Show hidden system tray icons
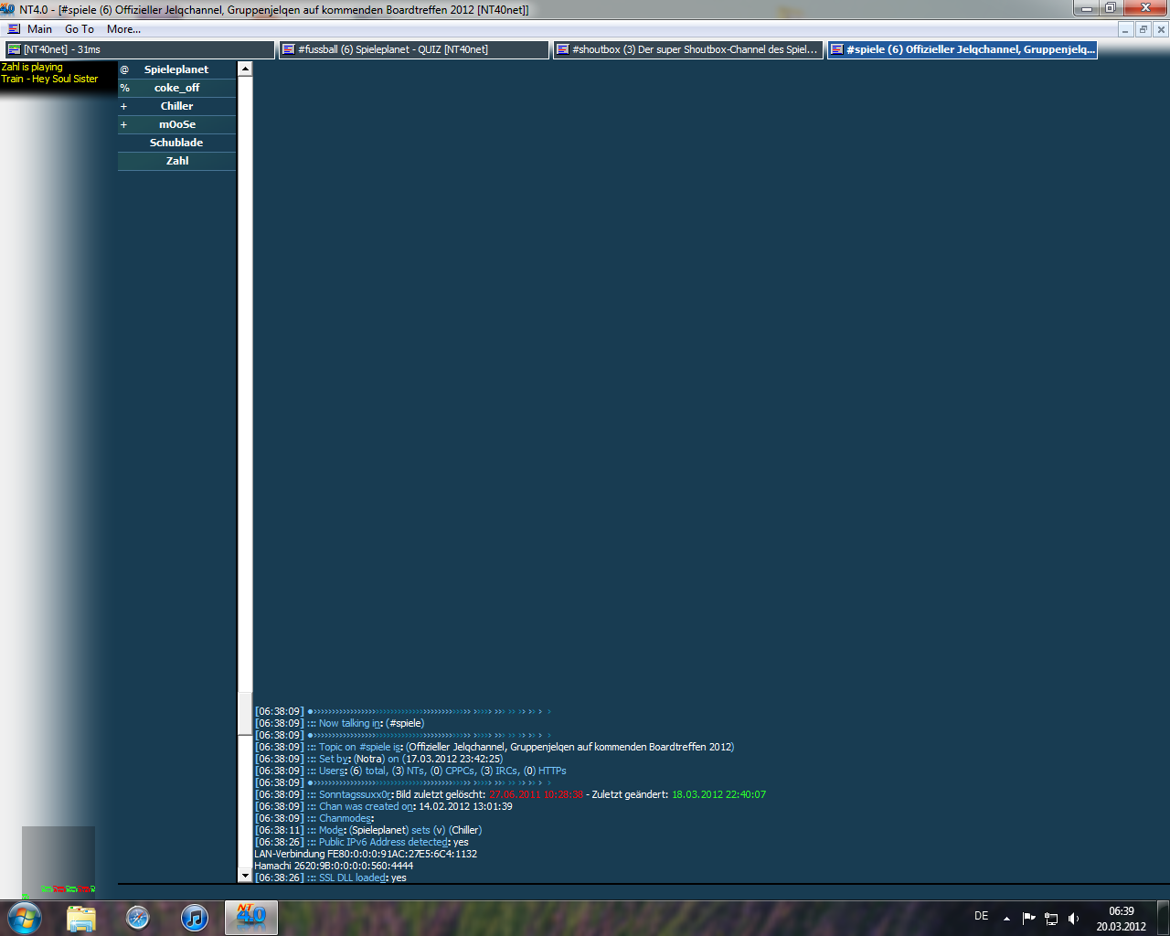The image size is (1170, 936). point(1006,918)
